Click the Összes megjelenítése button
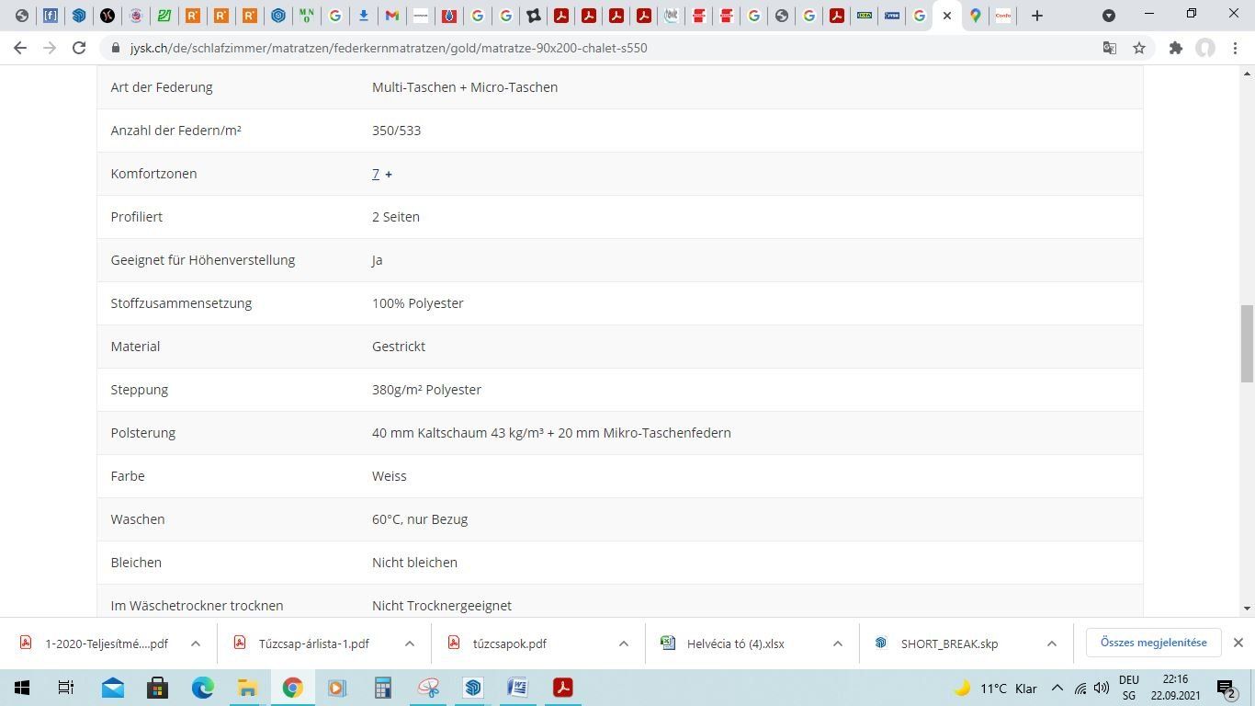1255x706 pixels. click(1154, 643)
